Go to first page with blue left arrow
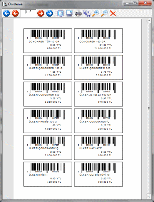The image size is (154, 202). 7,13
